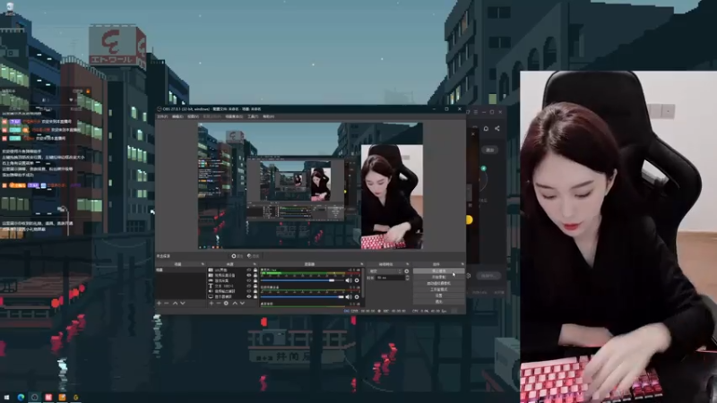Screen dimensions: 717x403
Task: Toggle visibility of the LOL source
Action: pyautogui.click(x=249, y=270)
